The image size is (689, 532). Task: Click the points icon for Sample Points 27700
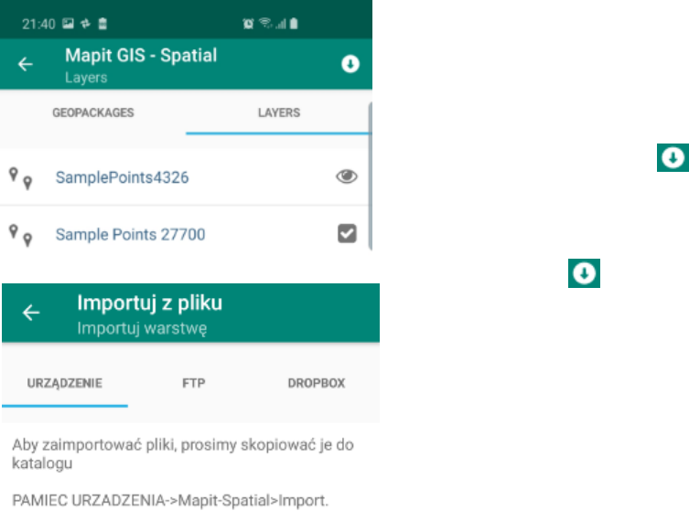(x=21, y=235)
